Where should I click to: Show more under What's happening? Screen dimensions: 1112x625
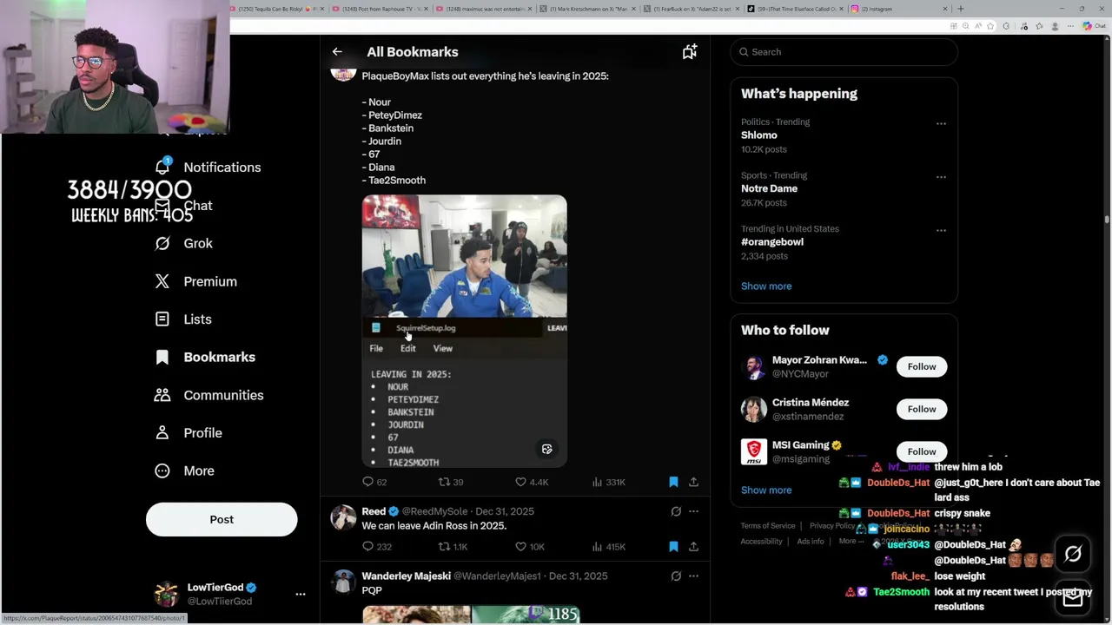click(x=766, y=286)
